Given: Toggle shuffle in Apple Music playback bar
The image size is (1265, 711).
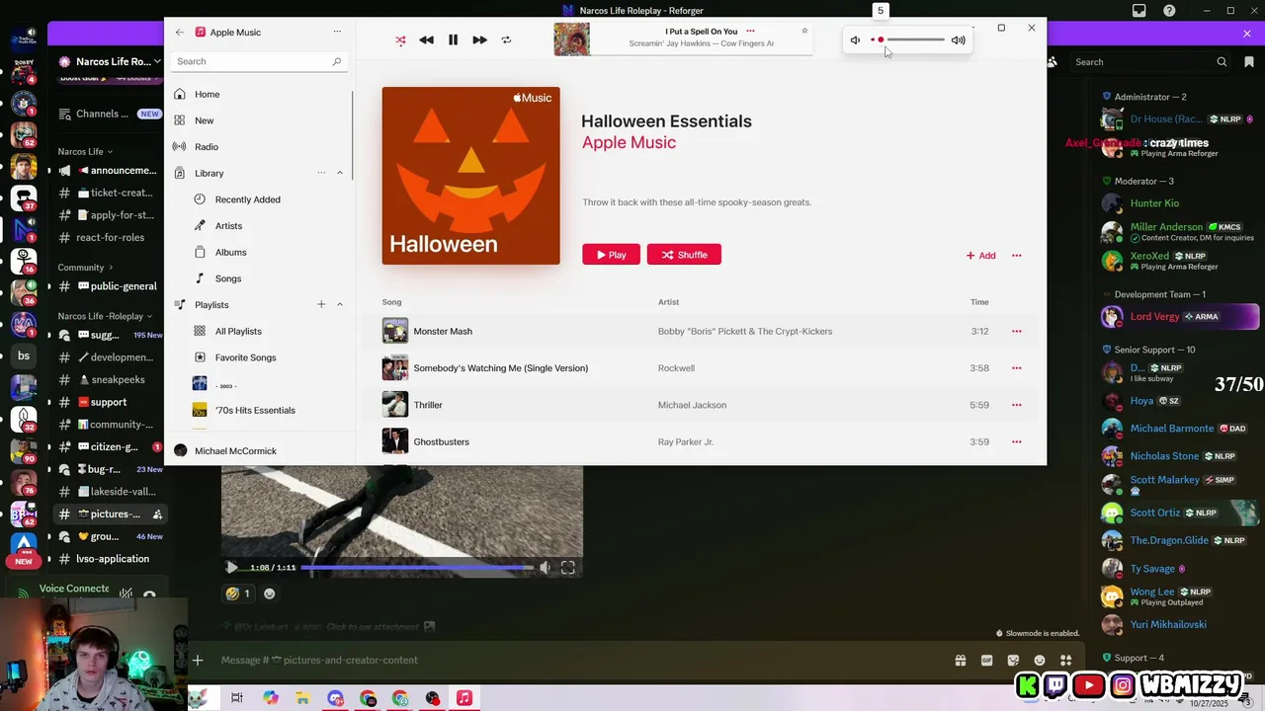Looking at the screenshot, I should pos(400,40).
